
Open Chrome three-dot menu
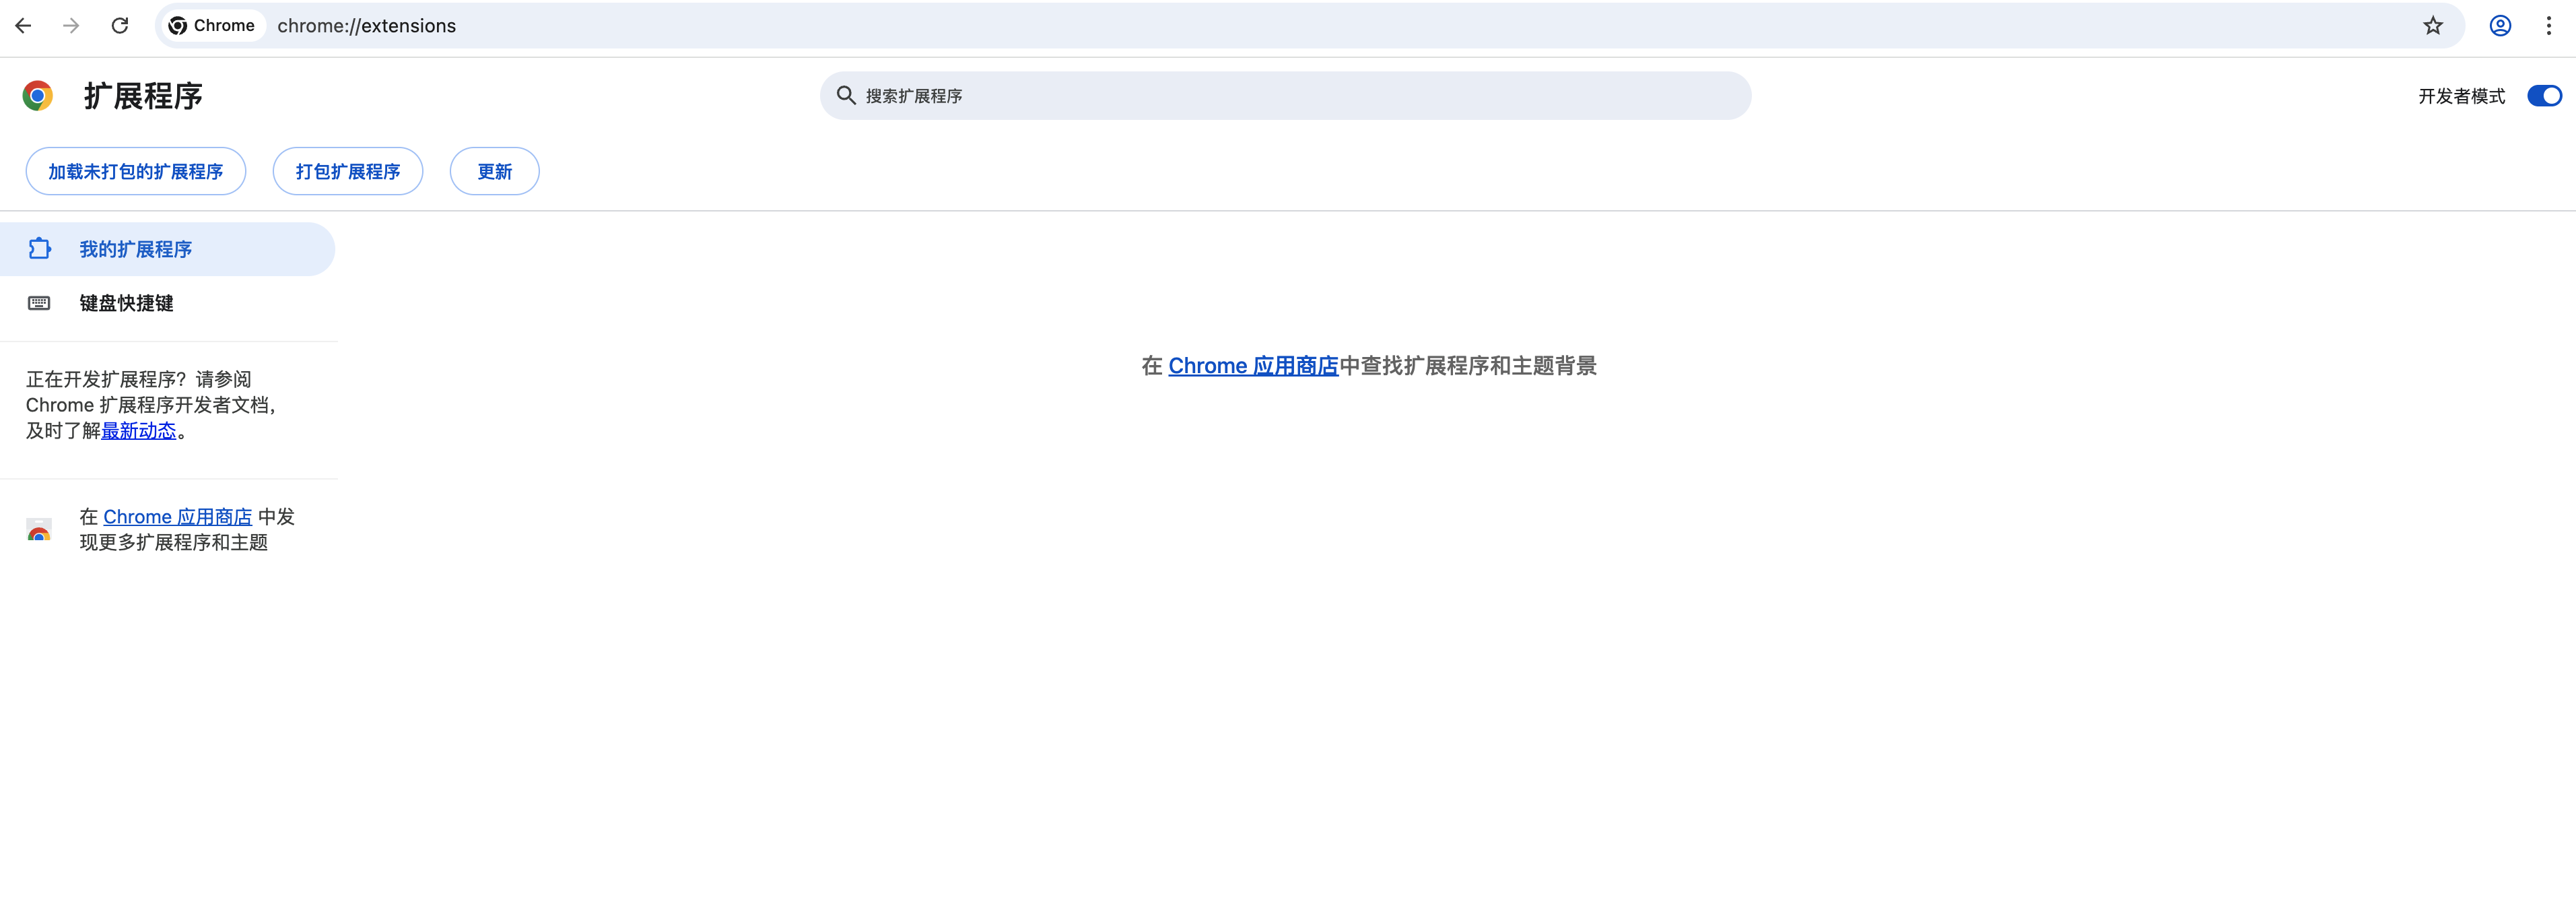[x=2548, y=26]
